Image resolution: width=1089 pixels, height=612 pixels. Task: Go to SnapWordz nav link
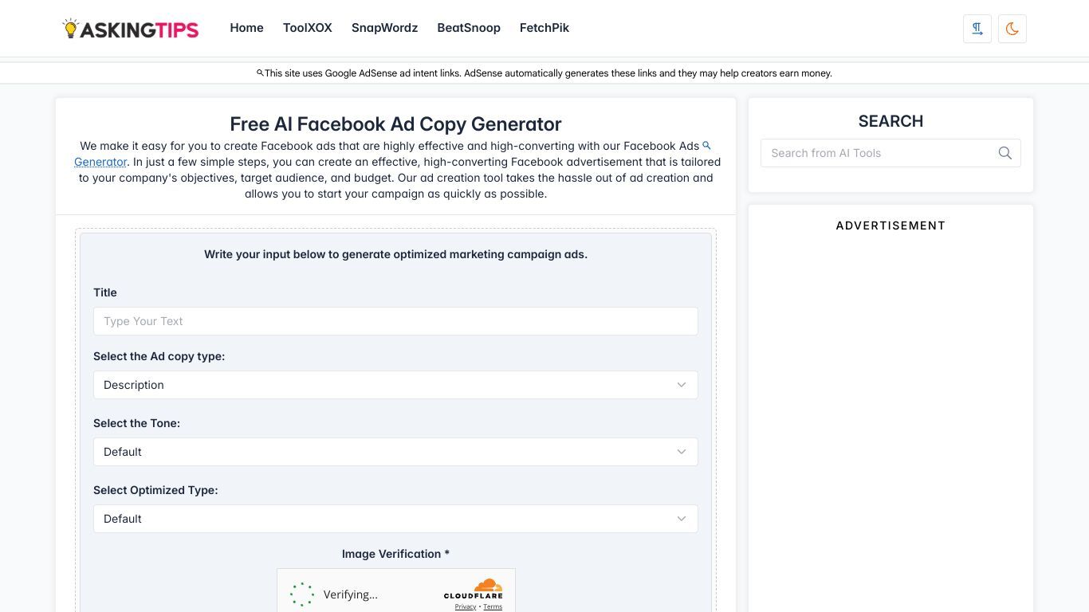384,28
